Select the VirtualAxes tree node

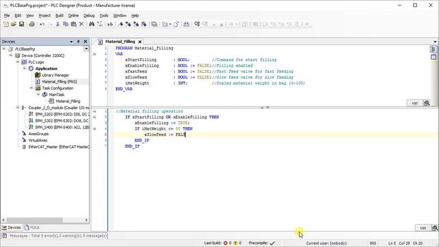point(38,140)
